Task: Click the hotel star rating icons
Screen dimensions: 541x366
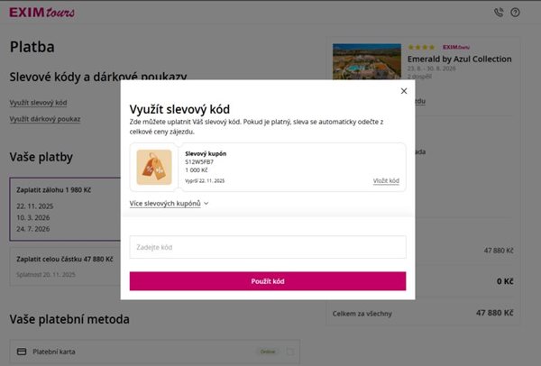Action: coord(421,47)
